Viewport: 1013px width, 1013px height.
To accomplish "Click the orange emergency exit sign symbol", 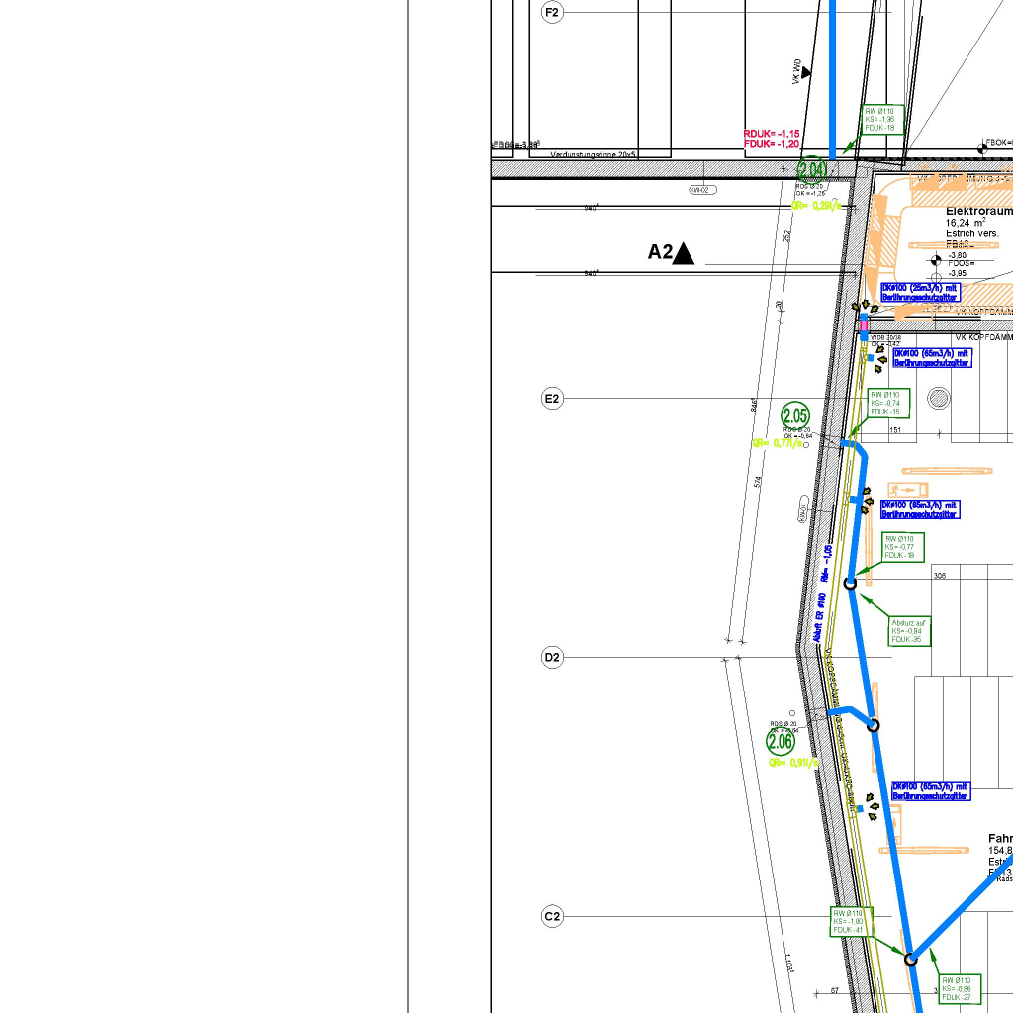I will point(907,489).
